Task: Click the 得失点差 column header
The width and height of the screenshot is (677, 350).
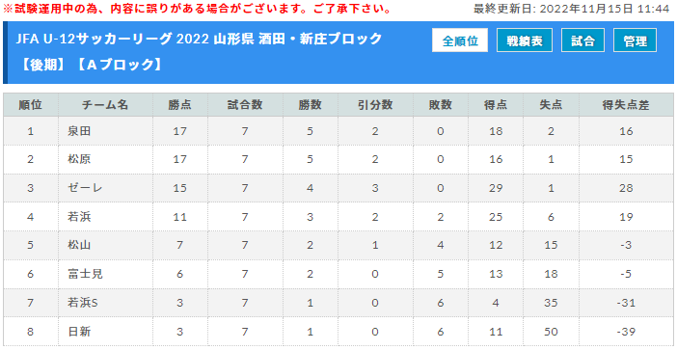Action: coord(626,105)
